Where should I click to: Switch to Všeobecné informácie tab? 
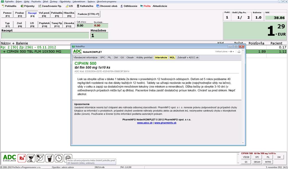[x=85, y=58]
